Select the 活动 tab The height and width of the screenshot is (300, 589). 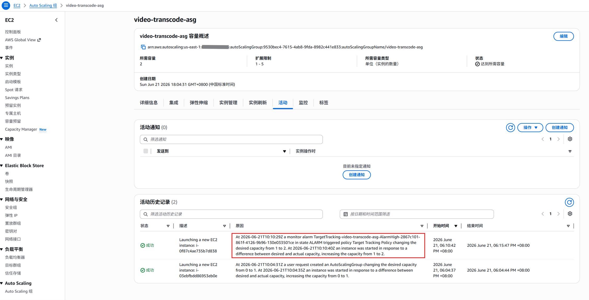point(283,103)
